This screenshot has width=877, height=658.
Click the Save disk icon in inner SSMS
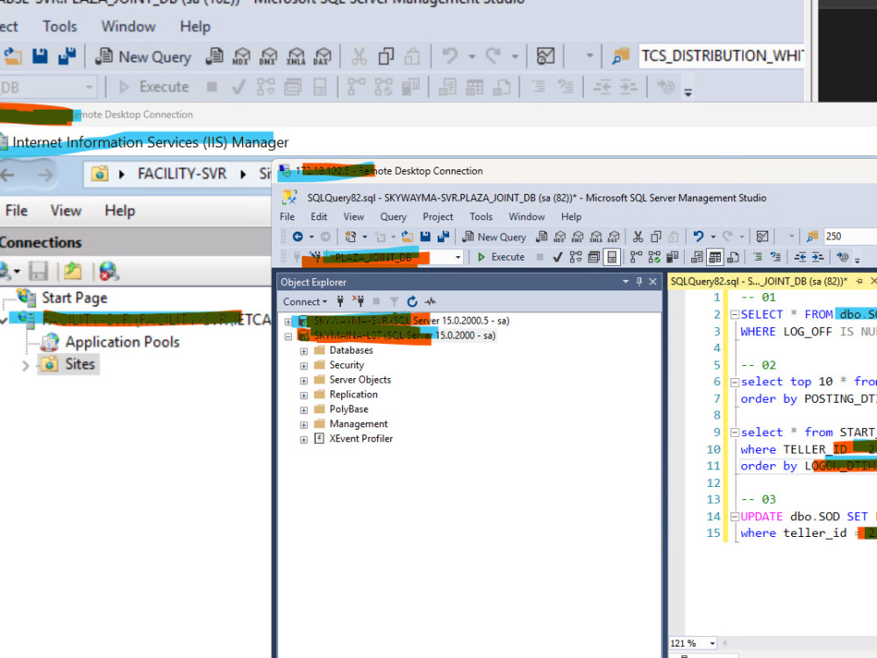pyautogui.click(x=425, y=237)
